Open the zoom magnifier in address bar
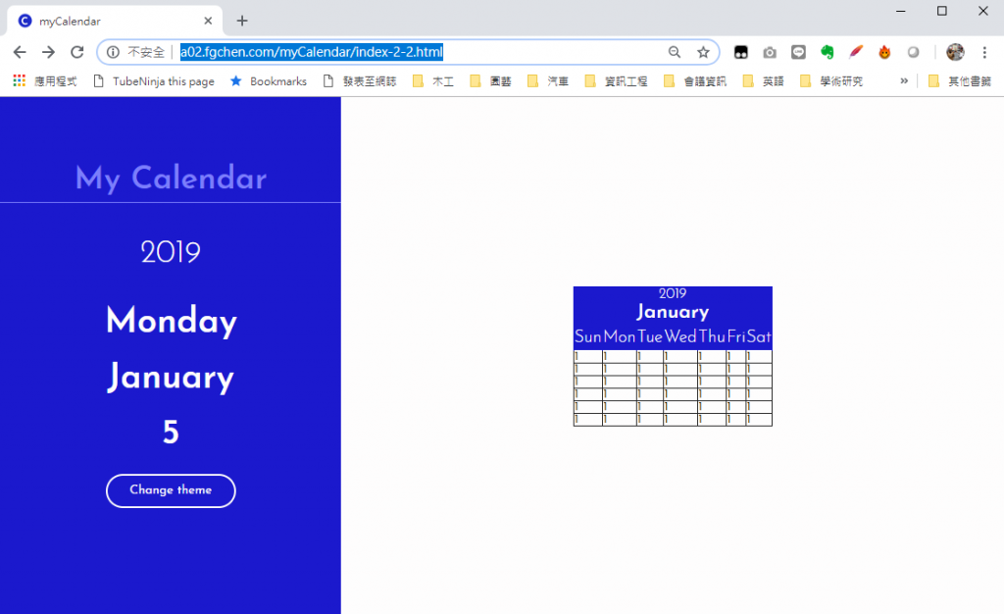The image size is (1004, 614). click(675, 53)
